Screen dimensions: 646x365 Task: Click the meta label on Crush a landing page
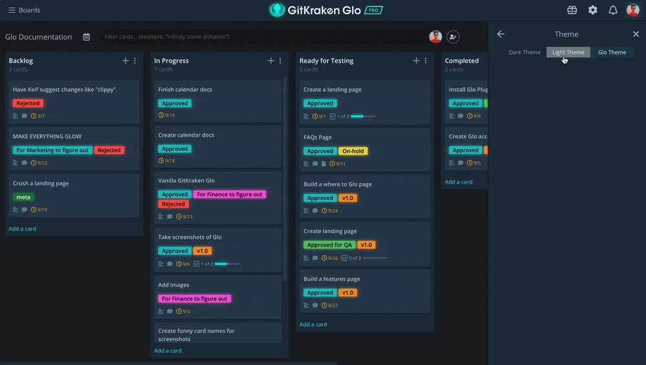23,197
